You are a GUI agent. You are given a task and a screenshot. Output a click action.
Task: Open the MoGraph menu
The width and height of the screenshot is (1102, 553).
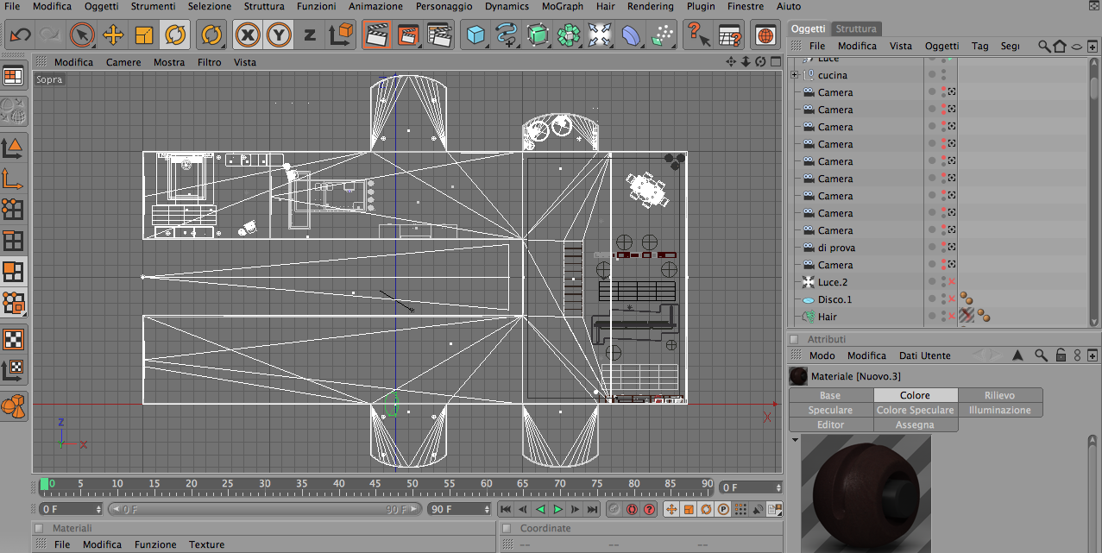pyautogui.click(x=562, y=6)
